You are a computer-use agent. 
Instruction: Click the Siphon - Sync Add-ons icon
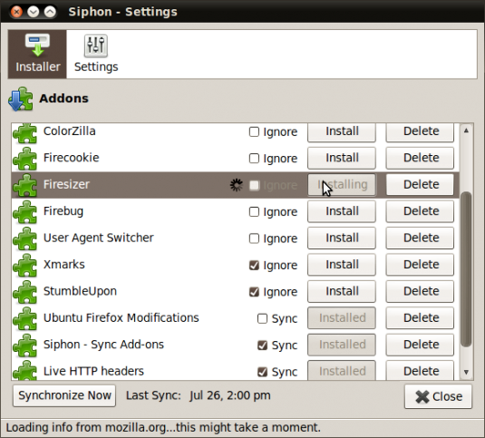24,345
